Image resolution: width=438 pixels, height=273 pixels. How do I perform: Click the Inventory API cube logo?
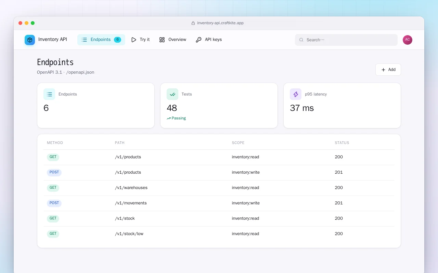click(30, 40)
